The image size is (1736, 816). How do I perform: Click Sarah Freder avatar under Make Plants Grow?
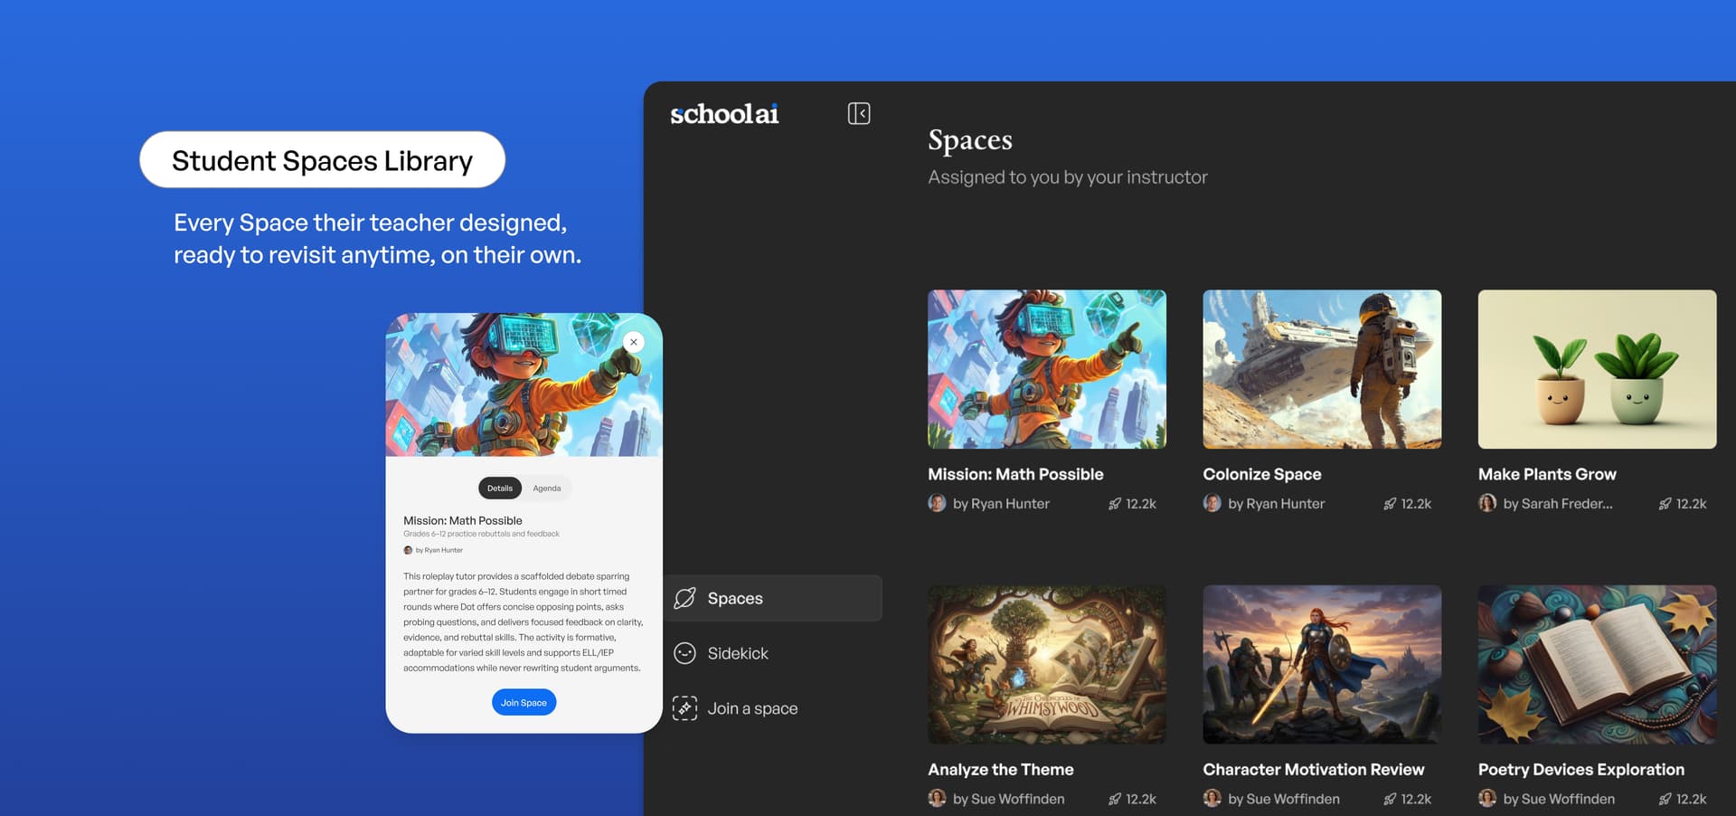click(1487, 503)
